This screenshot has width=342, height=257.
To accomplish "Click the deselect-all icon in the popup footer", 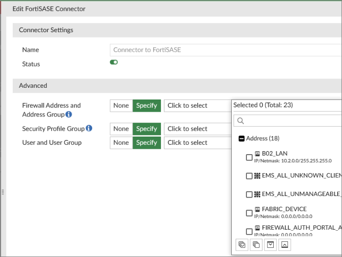I will coord(256,245).
